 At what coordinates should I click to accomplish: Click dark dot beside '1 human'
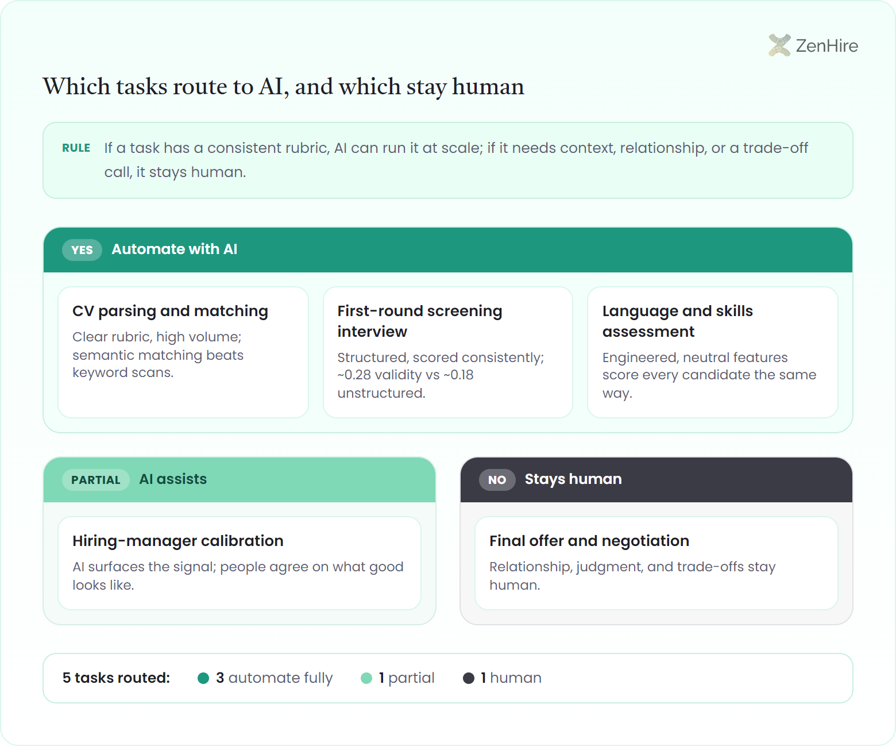[x=468, y=678]
